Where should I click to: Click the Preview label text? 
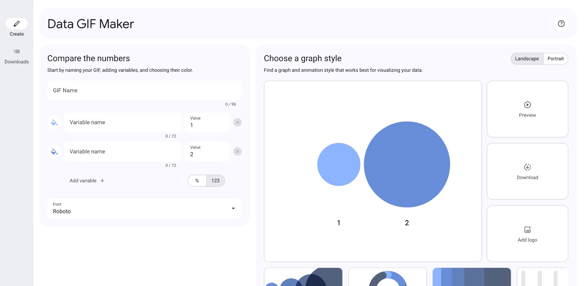[527, 115]
